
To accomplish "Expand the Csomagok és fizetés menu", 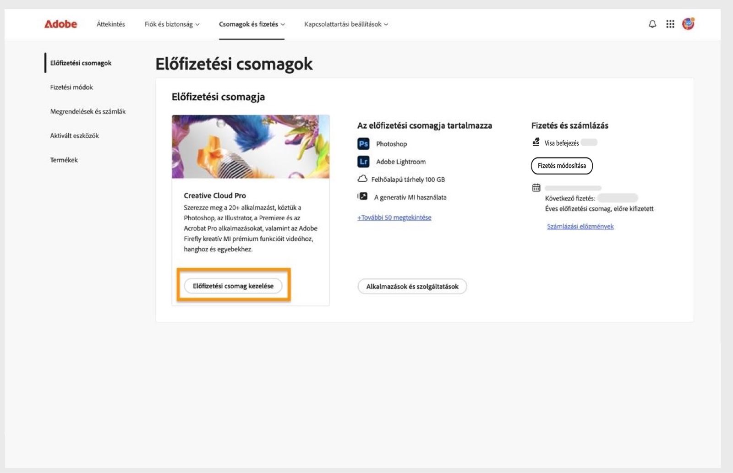I will [x=252, y=24].
